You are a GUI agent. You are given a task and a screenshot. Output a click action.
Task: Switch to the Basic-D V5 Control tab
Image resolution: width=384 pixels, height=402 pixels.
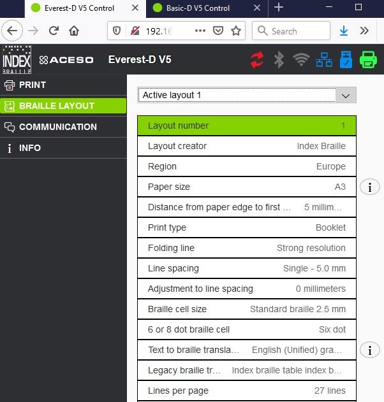[203, 8]
